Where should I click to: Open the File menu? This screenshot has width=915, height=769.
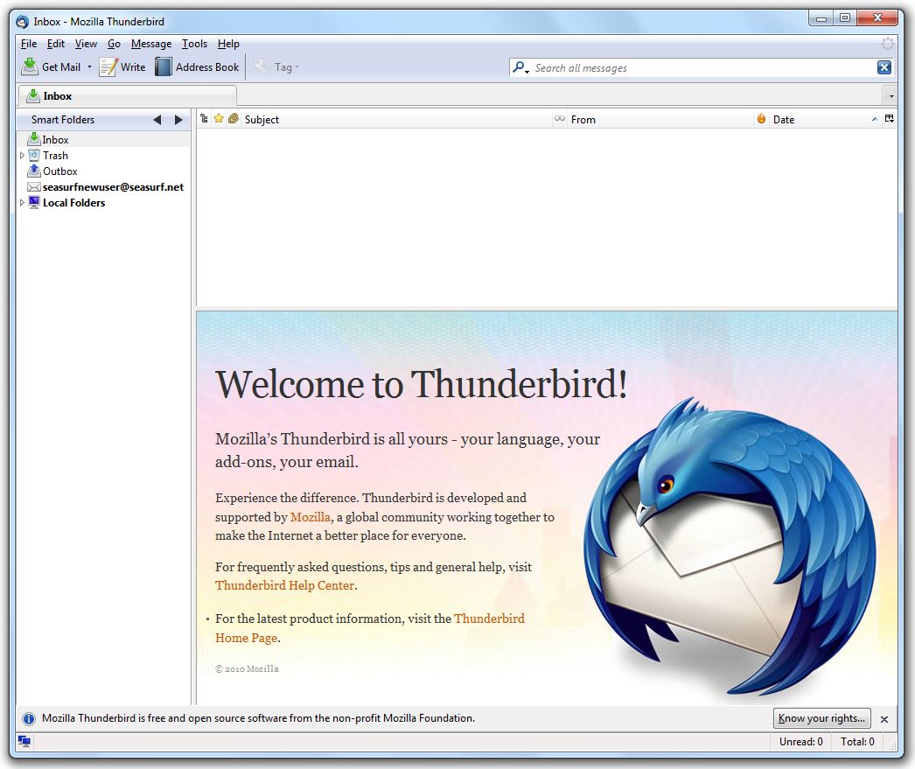(x=29, y=44)
